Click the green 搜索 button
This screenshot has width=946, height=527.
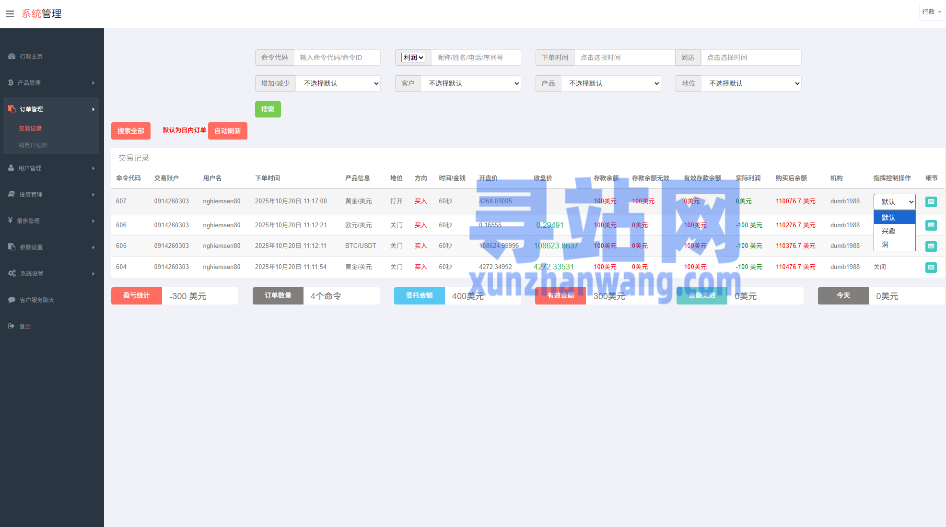tap(268, 109)
